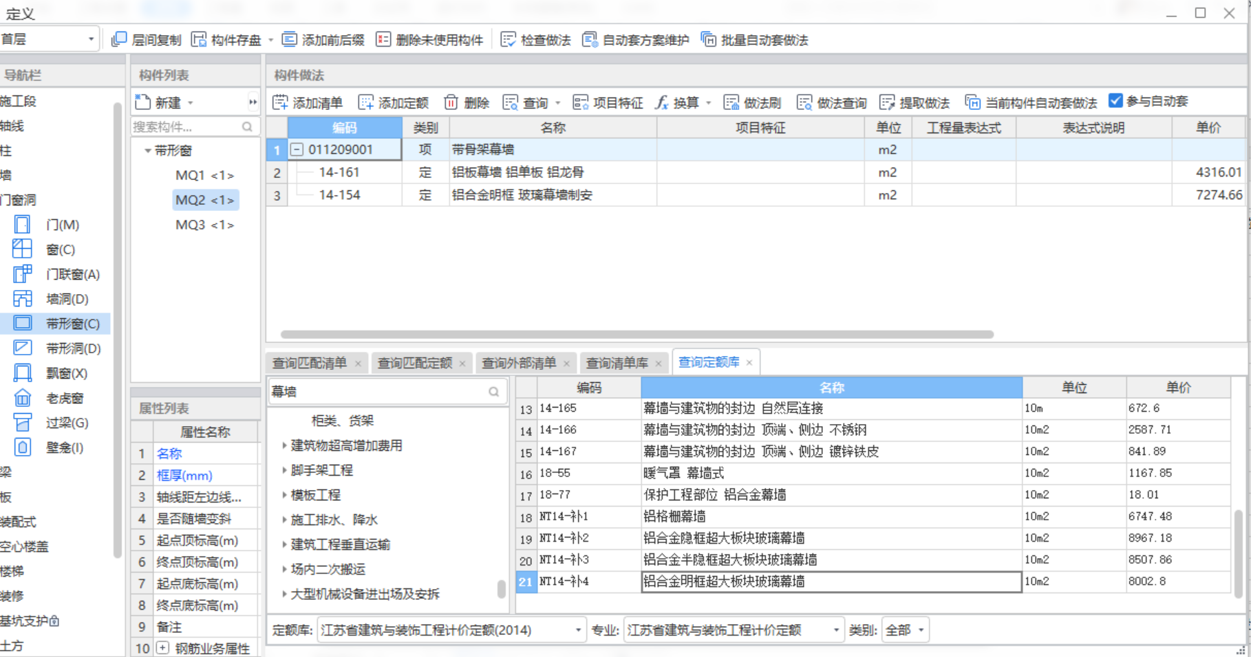Switch to 查询清单库 tab
The height and width of the screenshot is (657, 1251).
click(x=617, y=363)
